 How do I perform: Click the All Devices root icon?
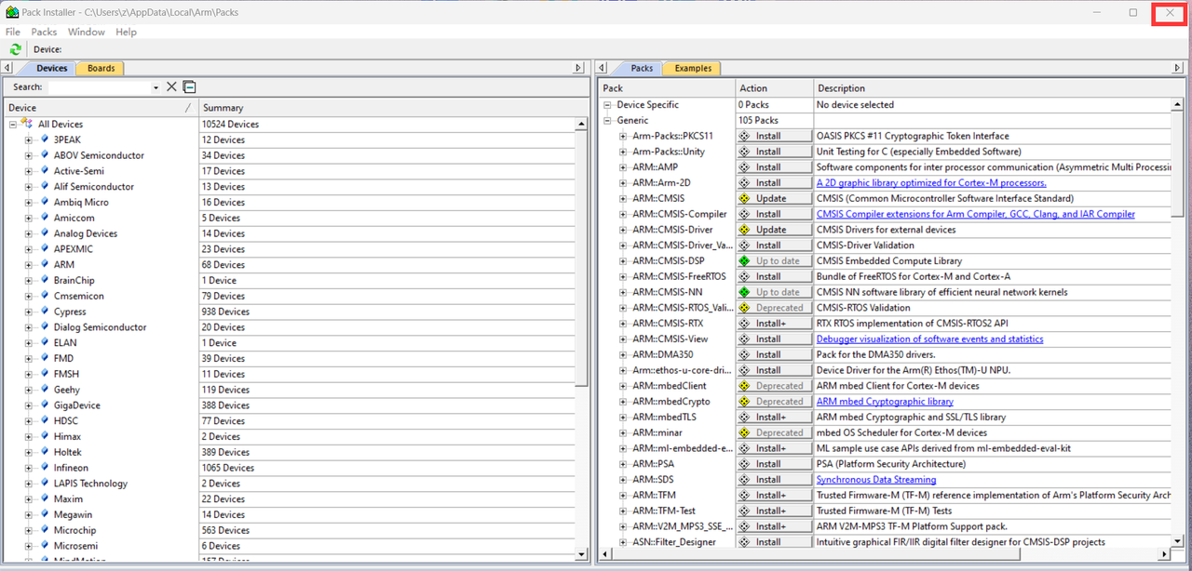tap(27, 124)
